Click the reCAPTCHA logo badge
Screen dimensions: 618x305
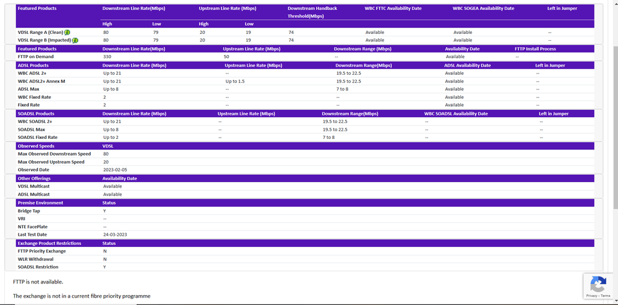[598, 283]
